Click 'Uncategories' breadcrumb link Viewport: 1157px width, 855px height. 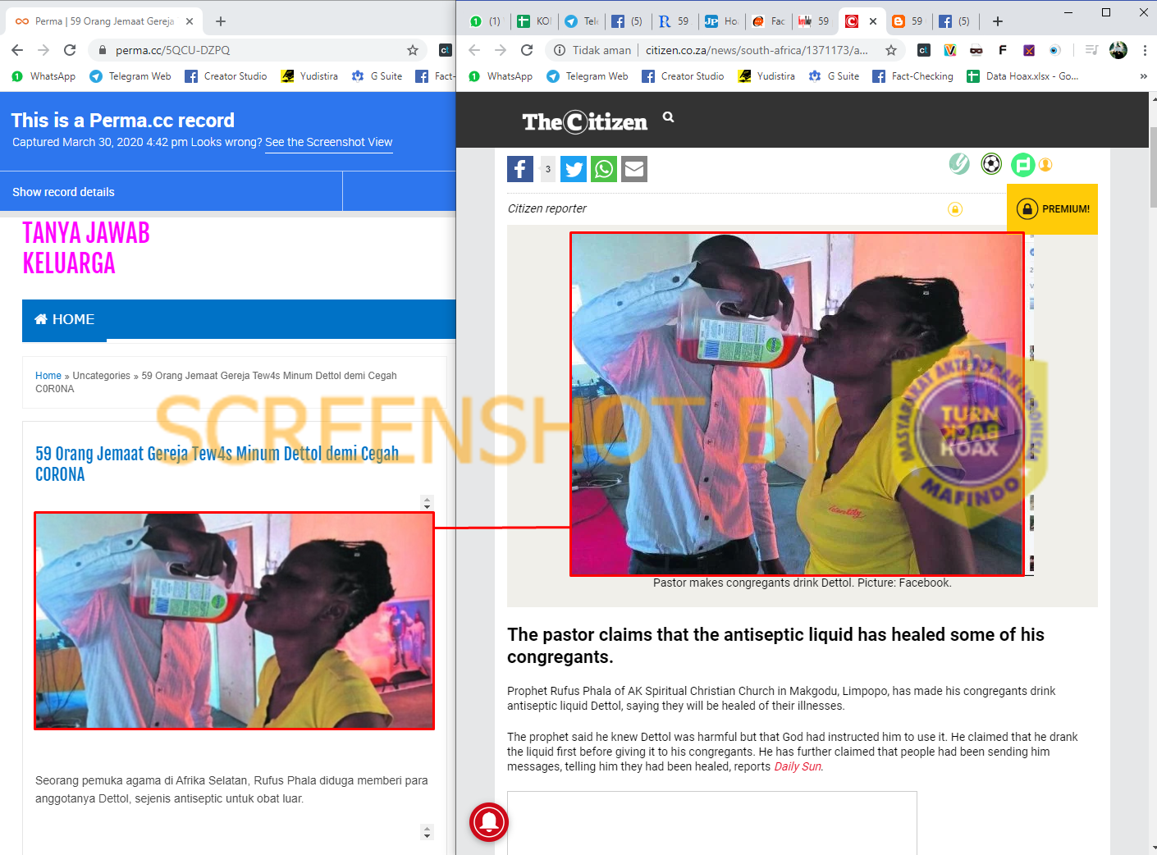point(102,376)
